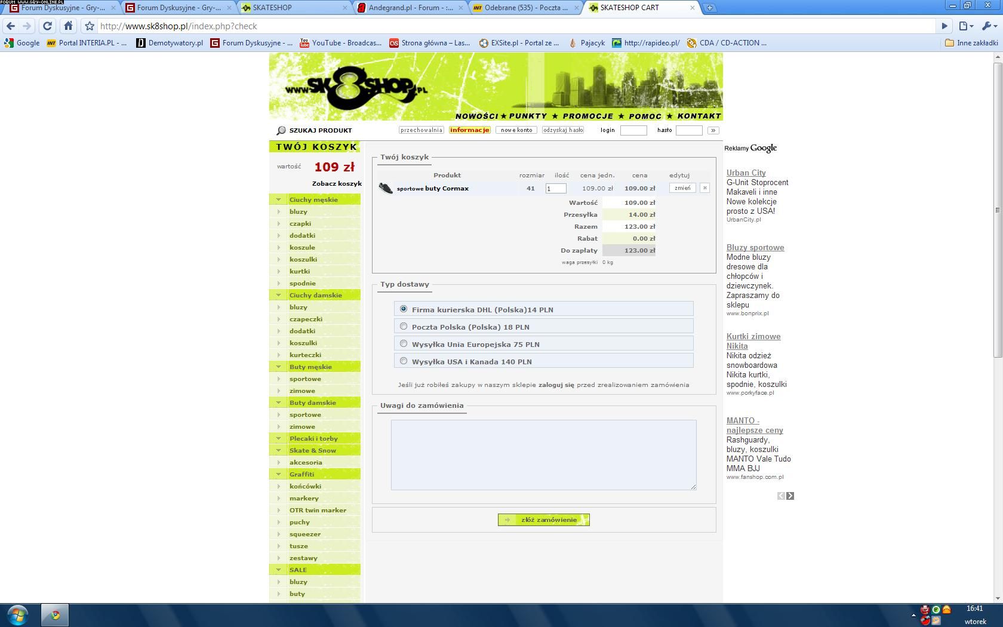
Task: Click into the Uwagi do zamówienia text area
Action: point(543,454)
